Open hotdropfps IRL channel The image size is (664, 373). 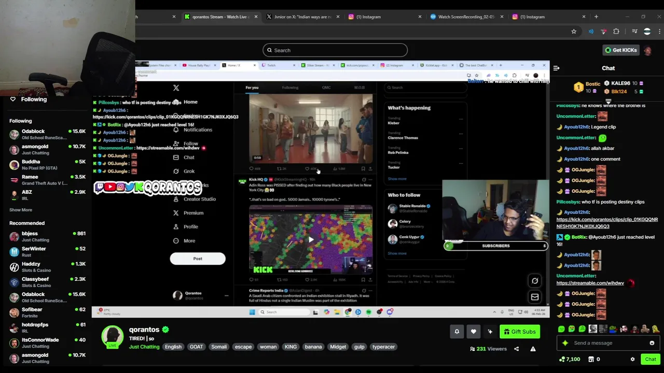48,327
